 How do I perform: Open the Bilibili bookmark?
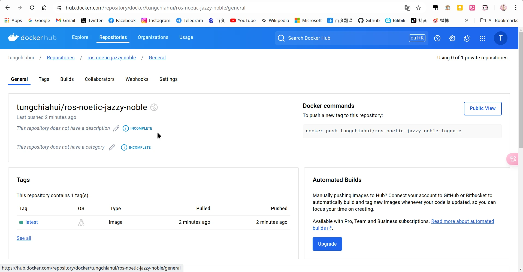(x=395, y=20)
